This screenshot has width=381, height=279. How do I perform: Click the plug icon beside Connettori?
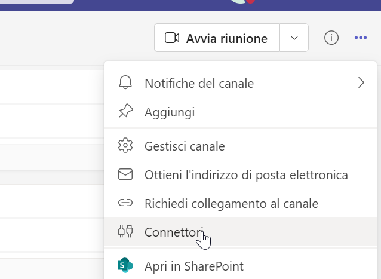tap(125, 231)
